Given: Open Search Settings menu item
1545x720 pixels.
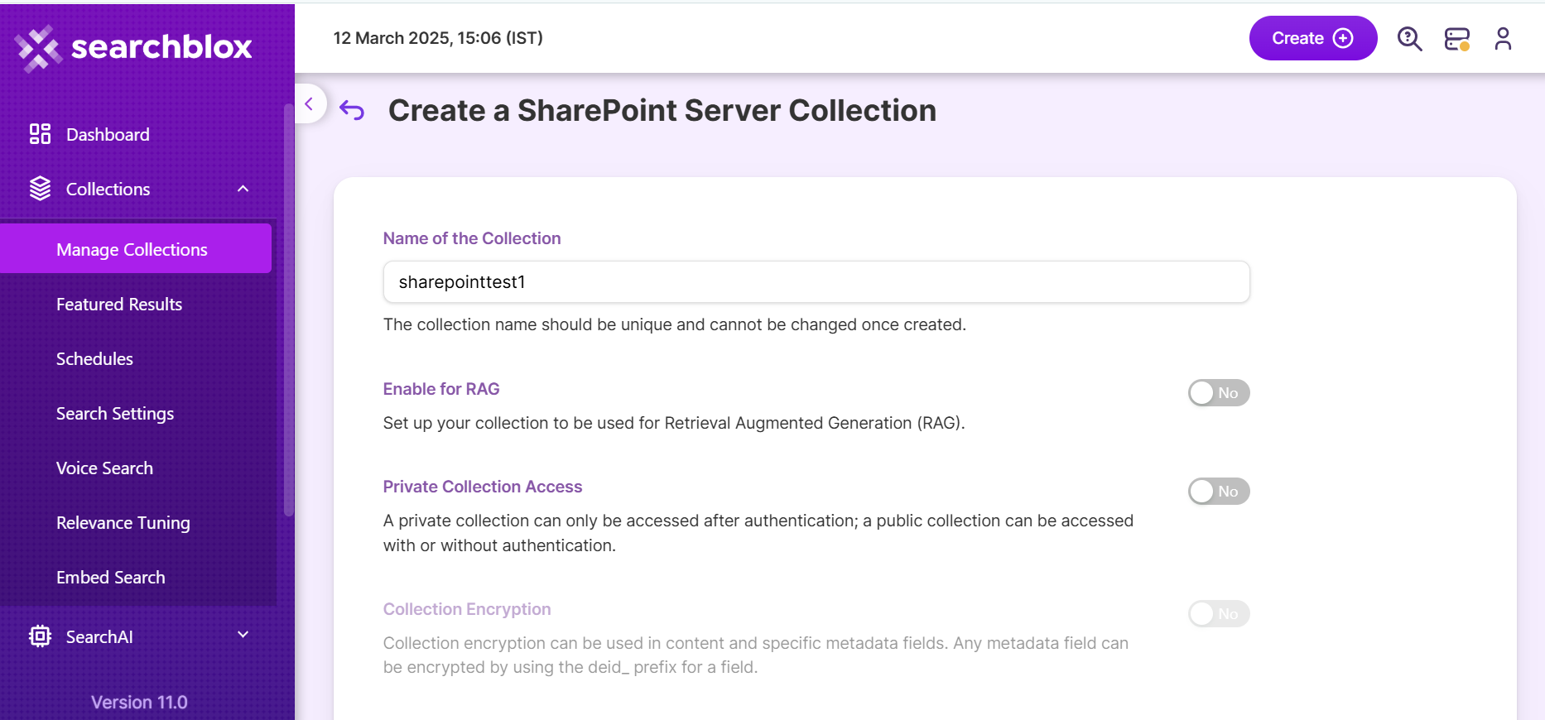Looking at the screenshot, I should (115, 414).
